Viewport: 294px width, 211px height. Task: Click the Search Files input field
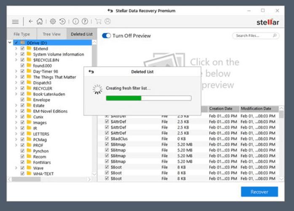[256, 35]
